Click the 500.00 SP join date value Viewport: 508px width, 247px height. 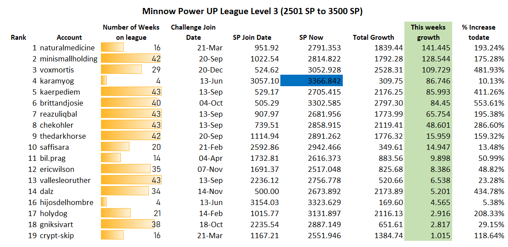tap(267, 191)
